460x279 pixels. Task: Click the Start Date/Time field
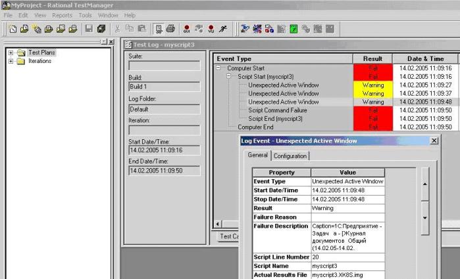tap(165, 150)
